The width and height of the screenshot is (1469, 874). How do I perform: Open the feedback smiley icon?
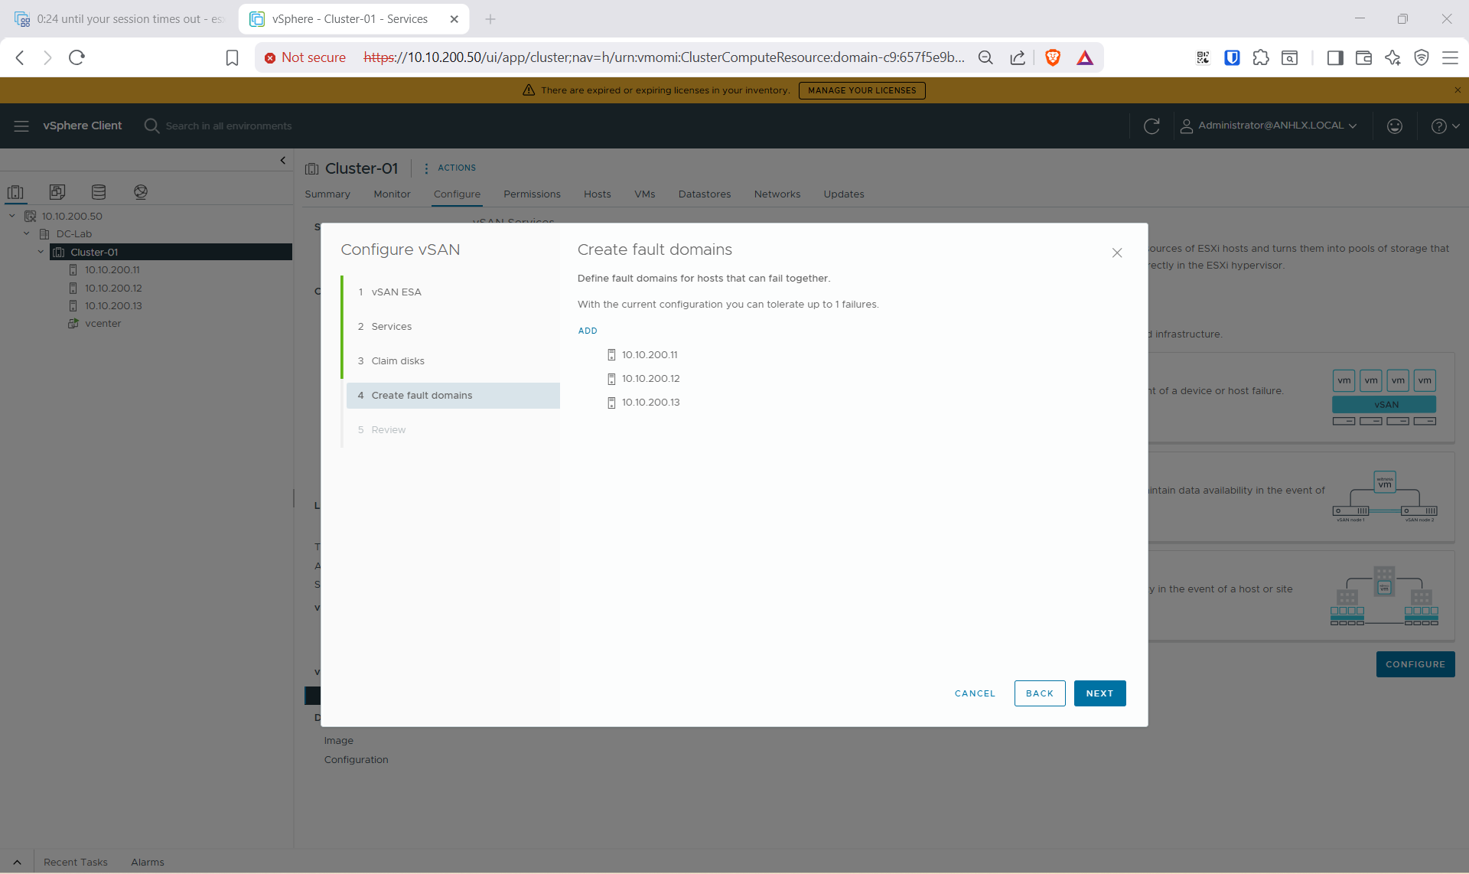[1395, 126]
